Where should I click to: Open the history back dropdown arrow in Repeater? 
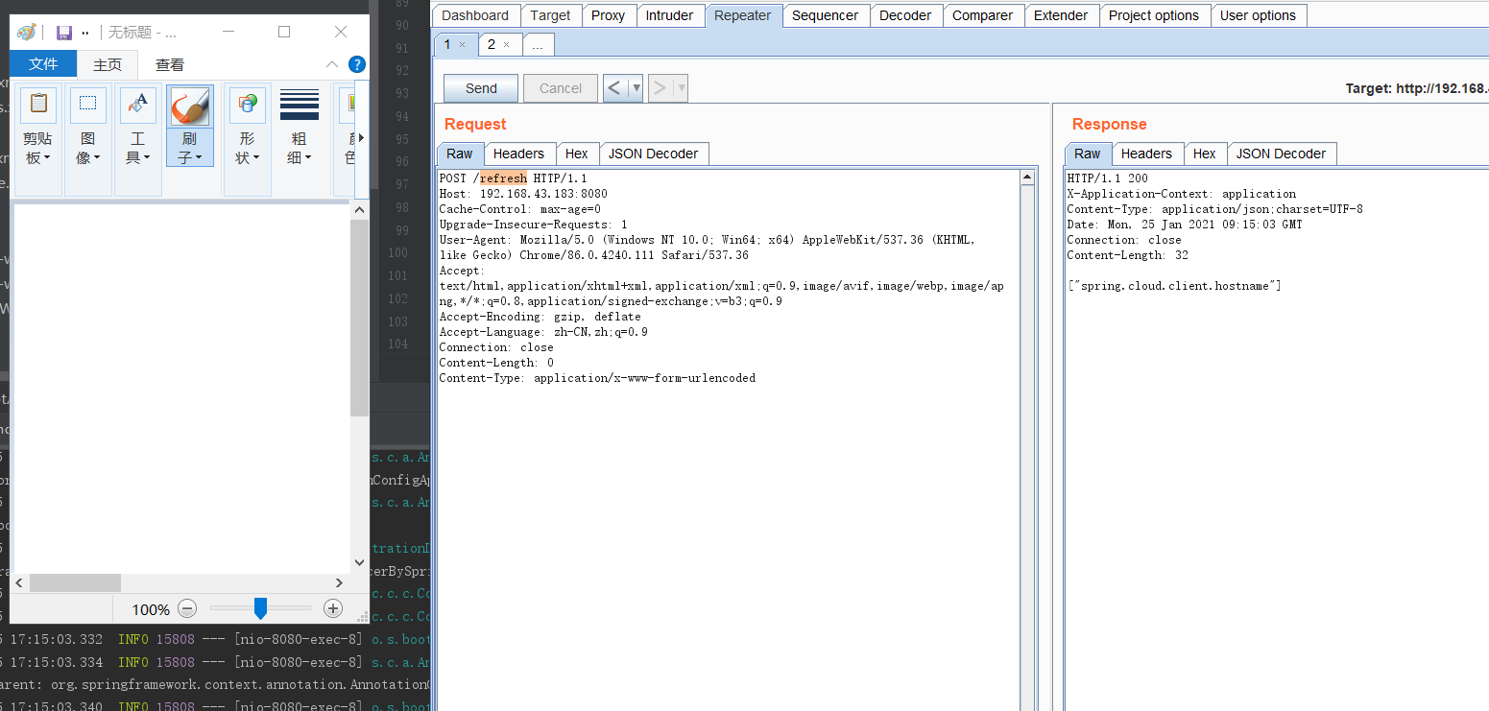[x=636, y=88]
